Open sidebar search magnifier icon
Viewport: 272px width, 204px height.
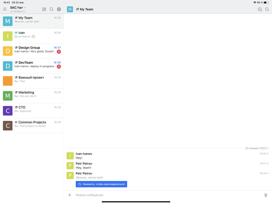click(x=52, y=9)
